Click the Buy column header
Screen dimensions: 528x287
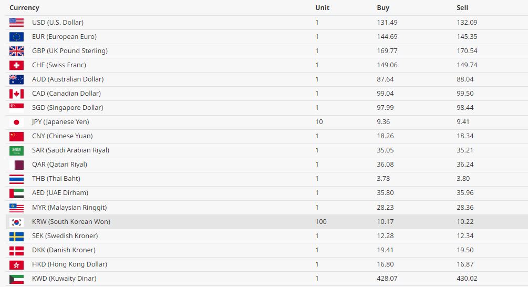pos(383,8)
